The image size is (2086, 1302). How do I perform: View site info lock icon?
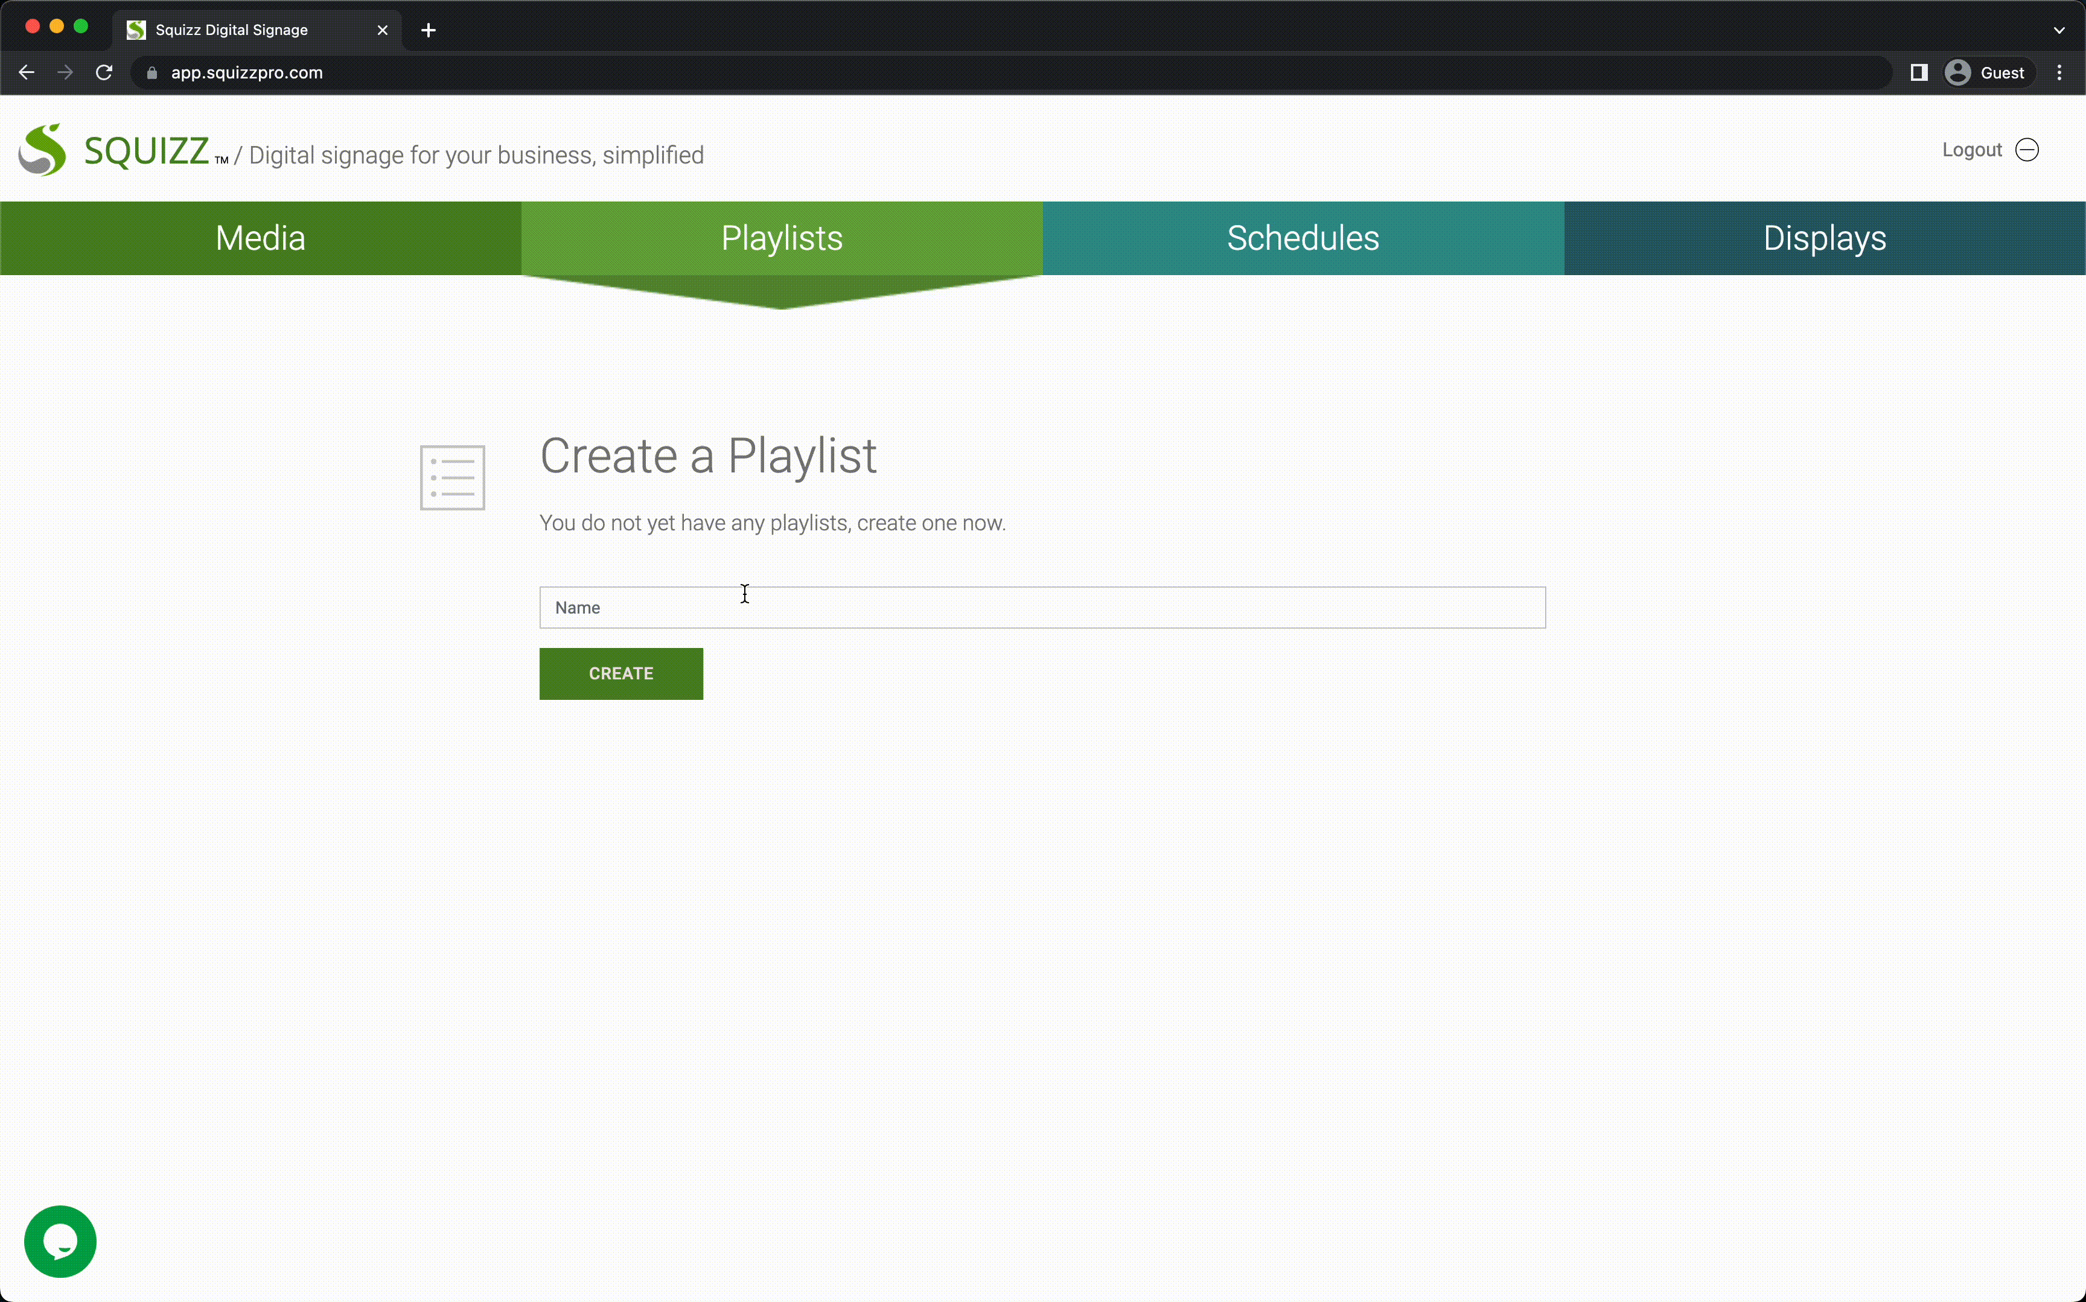click(153, 73)
